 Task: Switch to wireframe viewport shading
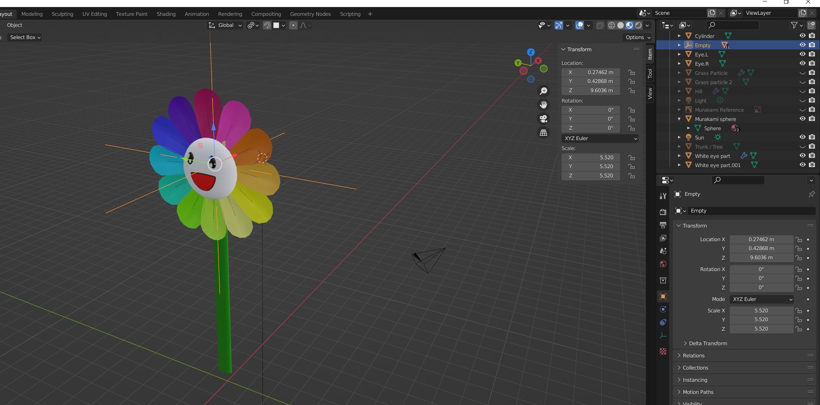pos(611,25)
